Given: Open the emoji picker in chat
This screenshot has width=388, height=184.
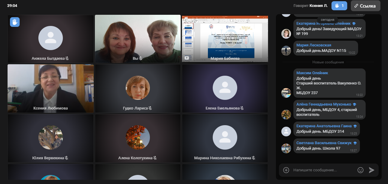Looking at the screenshot, I should point(361,170).
